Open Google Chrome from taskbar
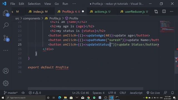Image resolution: width=178 pixels, height=100 pixels. pyautogui.click(x=88, y=97)
